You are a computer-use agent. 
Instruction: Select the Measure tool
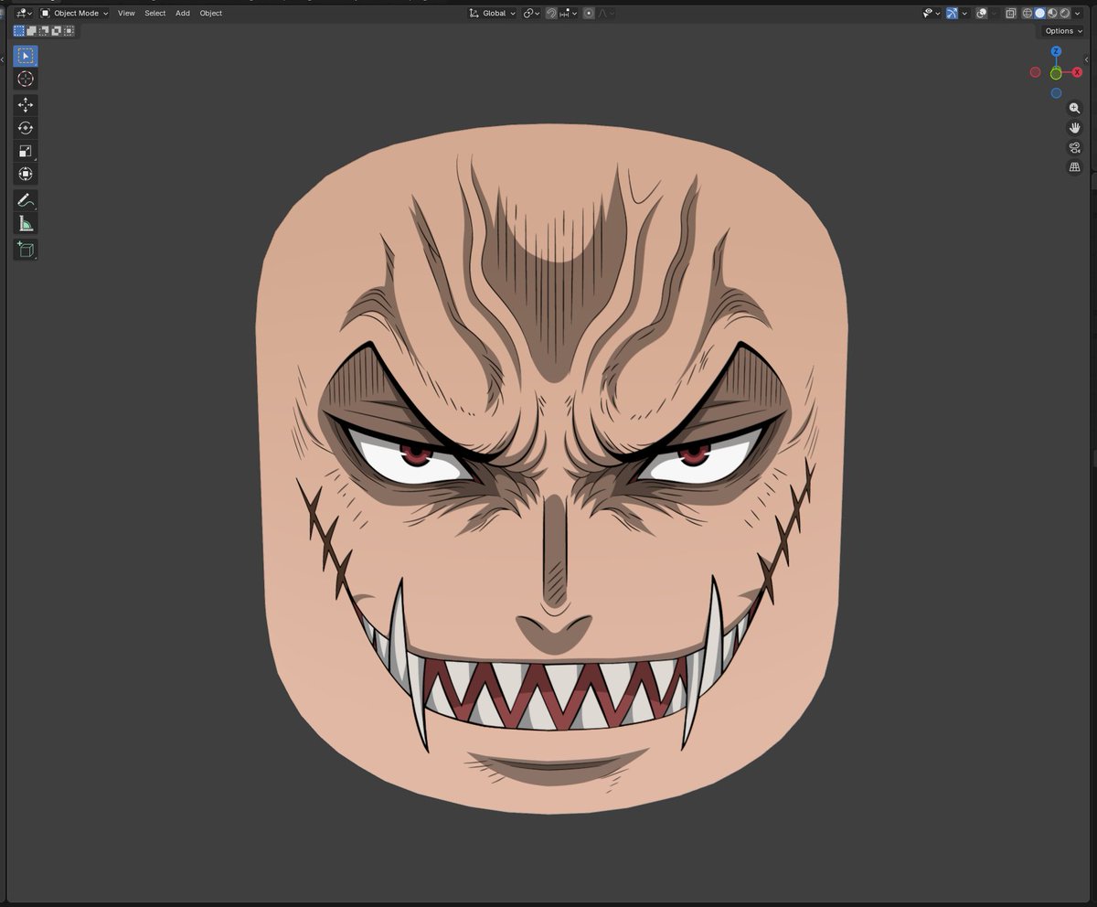(26, 223)
